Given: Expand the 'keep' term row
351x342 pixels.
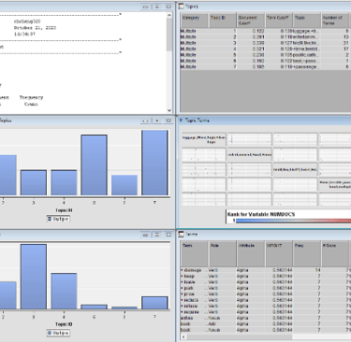Looking at the screenshot, I should [x=182, y=277].
